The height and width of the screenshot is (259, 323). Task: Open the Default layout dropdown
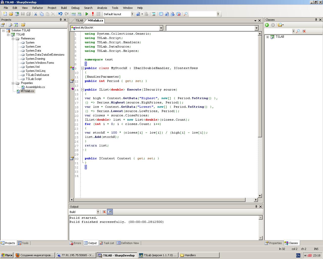point(132,14)
